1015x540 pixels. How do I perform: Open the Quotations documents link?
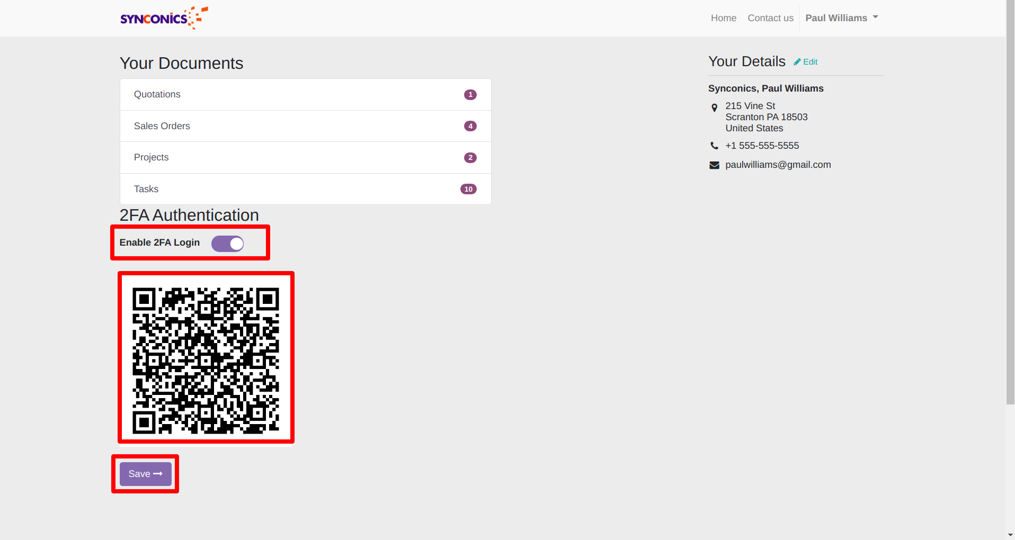(x=157, y=94)
